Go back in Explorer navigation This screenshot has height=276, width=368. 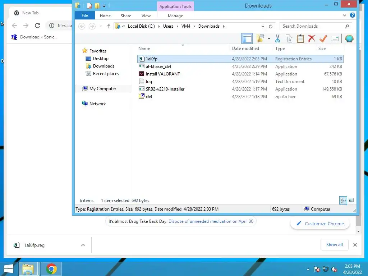pyautogui.click(x=82, y=26)
